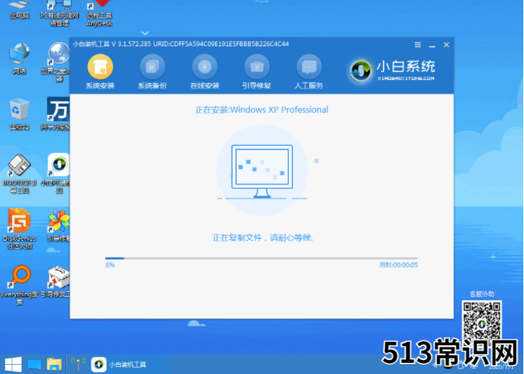Open File Explorer on the taskbar
Image resolution: width=524 pixels, height=374 pixels.
tap(54, 364)
